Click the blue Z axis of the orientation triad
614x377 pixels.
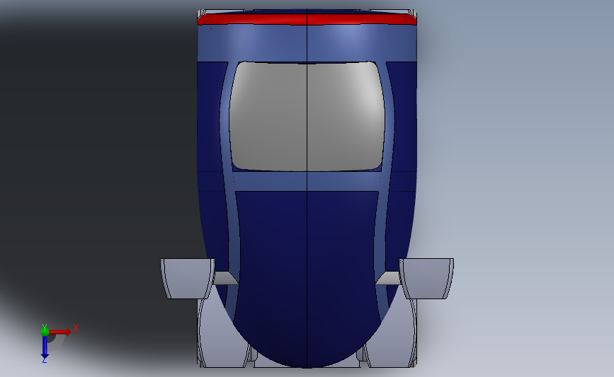point(45,347)
